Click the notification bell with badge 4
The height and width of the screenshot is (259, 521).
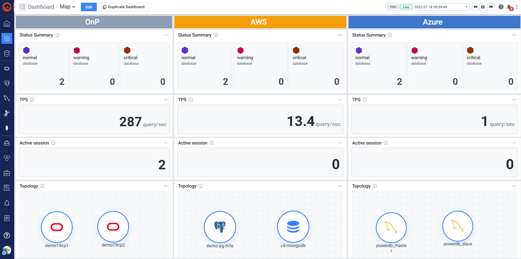tap(510, 7)
